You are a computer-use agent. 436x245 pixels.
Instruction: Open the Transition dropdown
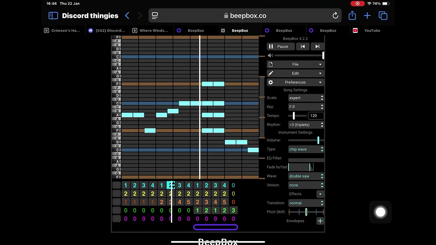(306, 203)
